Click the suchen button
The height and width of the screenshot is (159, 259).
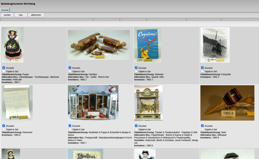pyautogui.click(x=7, y=15)
